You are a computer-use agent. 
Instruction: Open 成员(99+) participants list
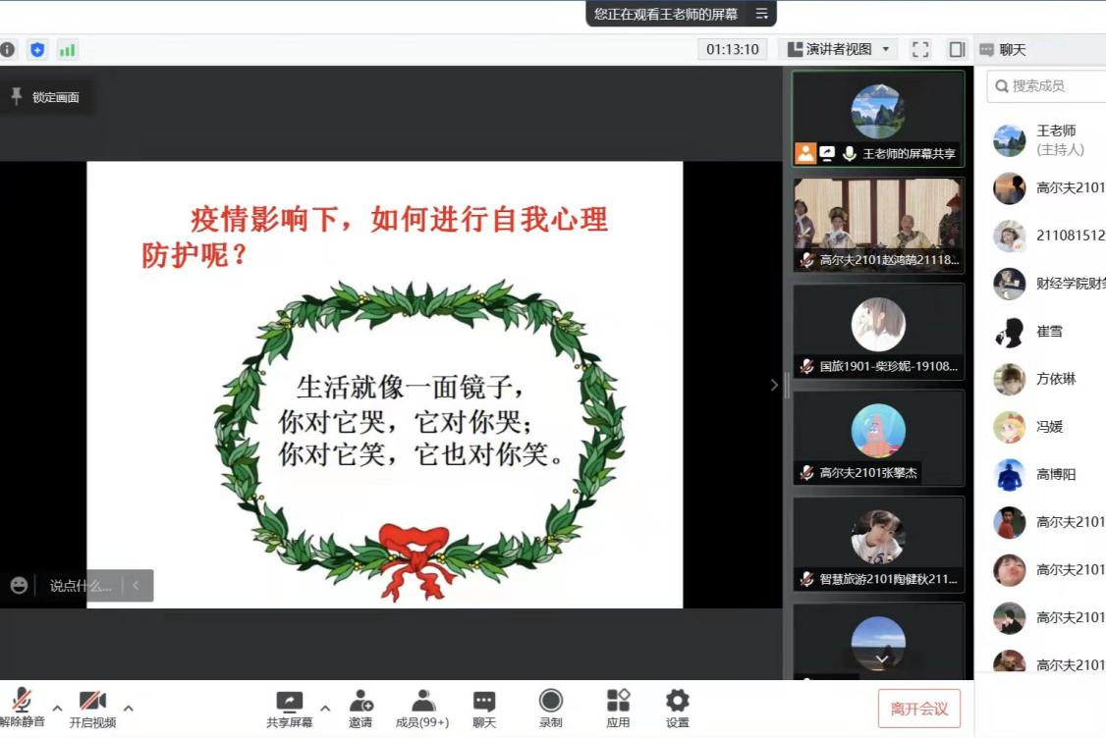coord(422,702)
